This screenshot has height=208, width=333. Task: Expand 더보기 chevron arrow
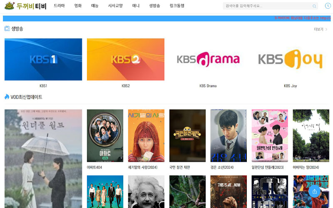coord(326,29)
